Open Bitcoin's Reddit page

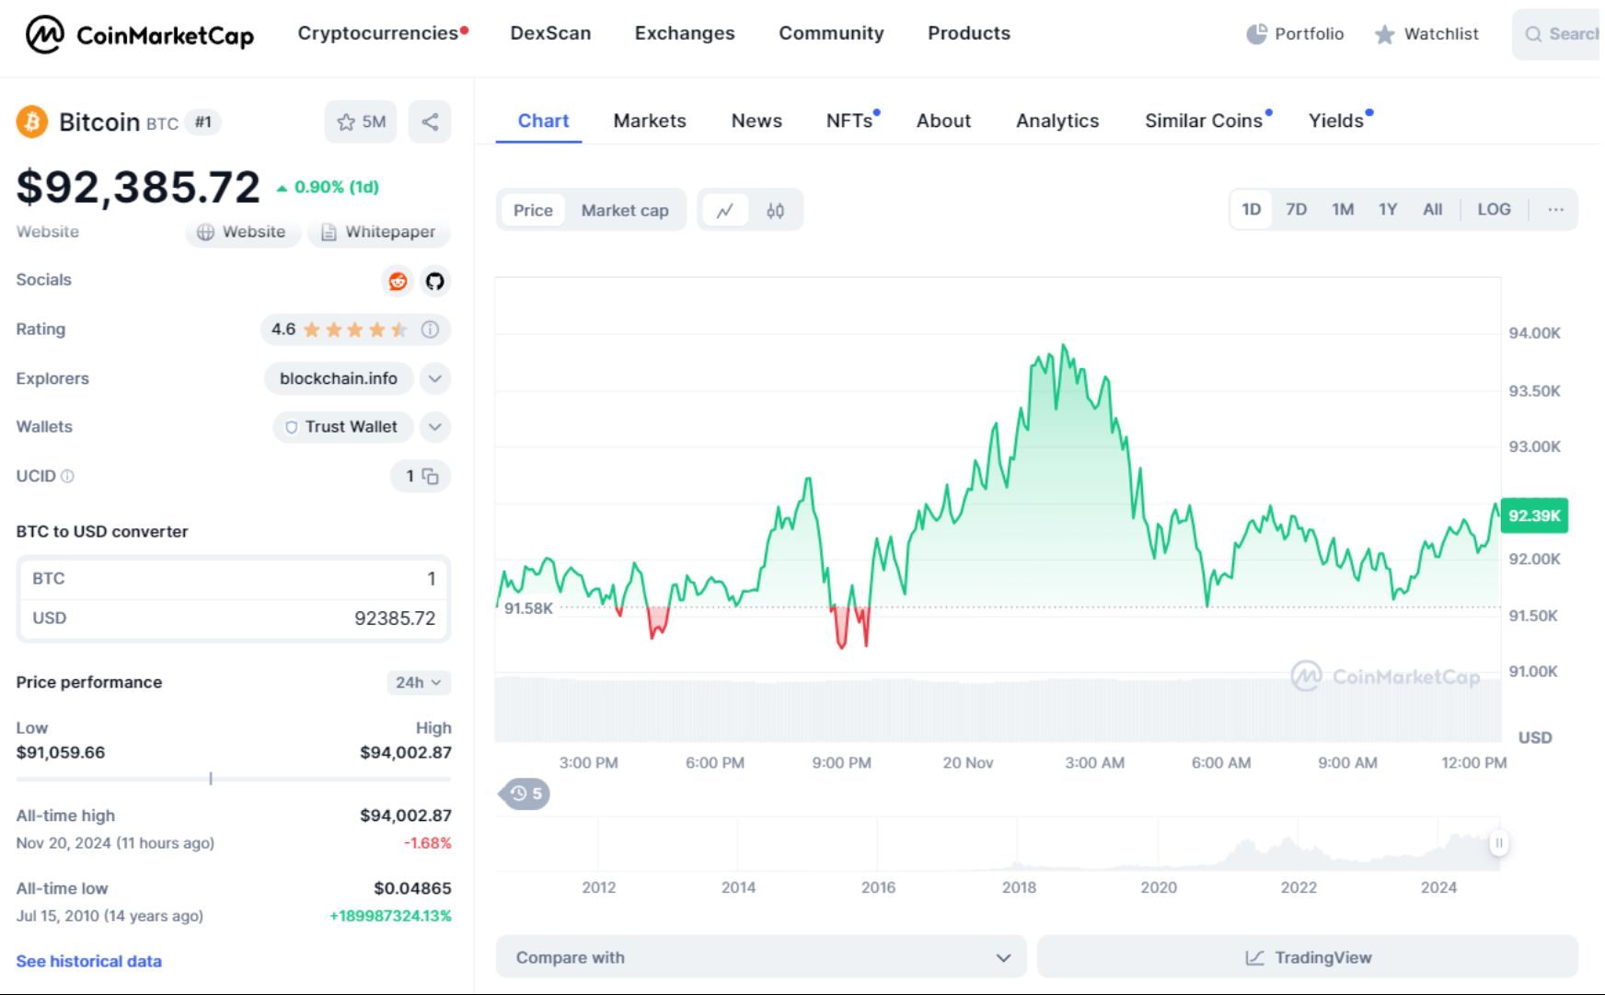point(397,282)
